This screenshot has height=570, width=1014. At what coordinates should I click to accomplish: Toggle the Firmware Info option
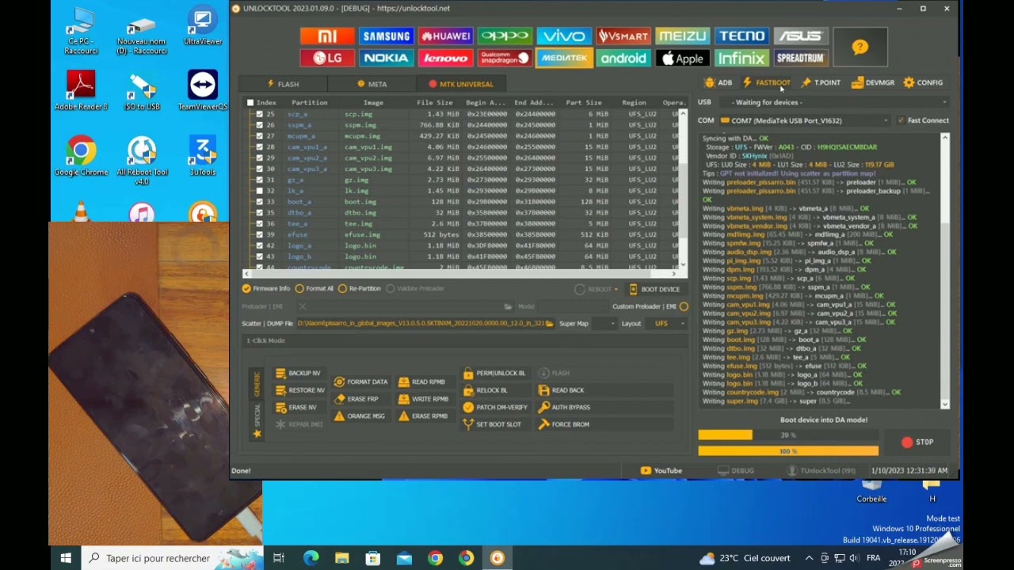click(x=267, y=289)
